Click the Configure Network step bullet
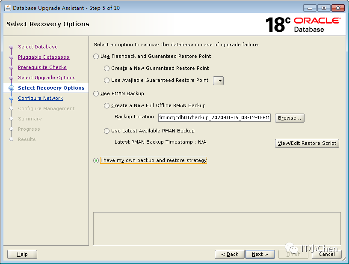The height and width of the screenshot is (264, 349). click(12, 98)
